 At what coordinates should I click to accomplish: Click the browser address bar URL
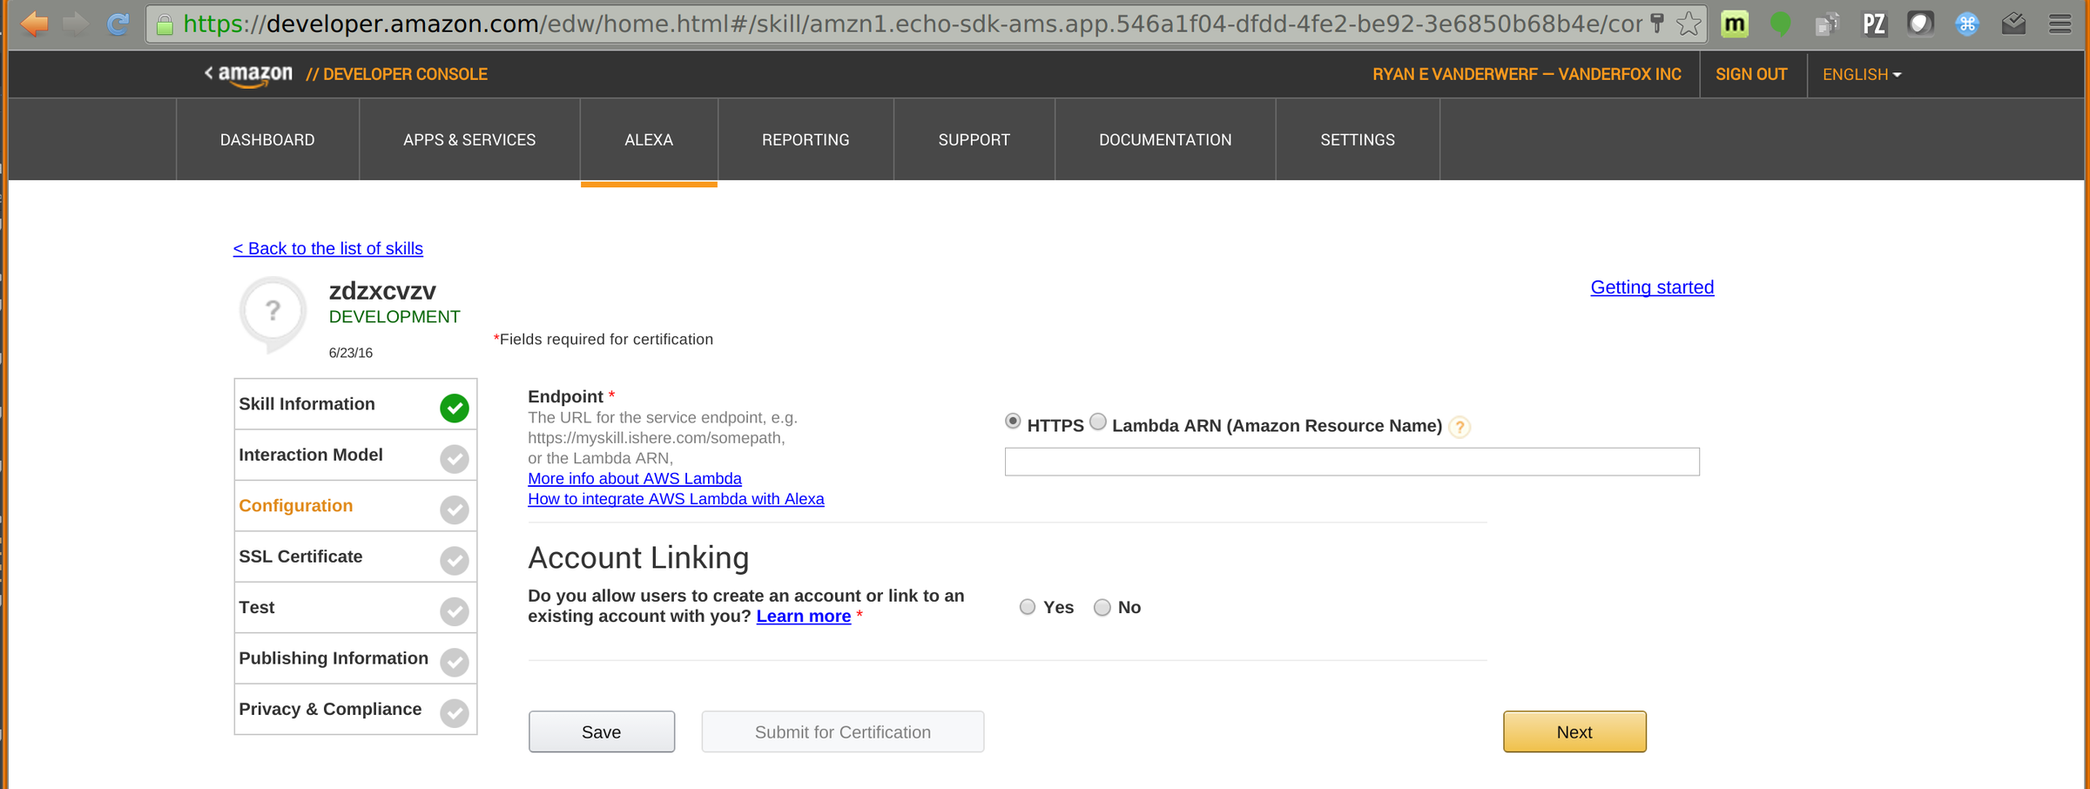tap(913, 24)
